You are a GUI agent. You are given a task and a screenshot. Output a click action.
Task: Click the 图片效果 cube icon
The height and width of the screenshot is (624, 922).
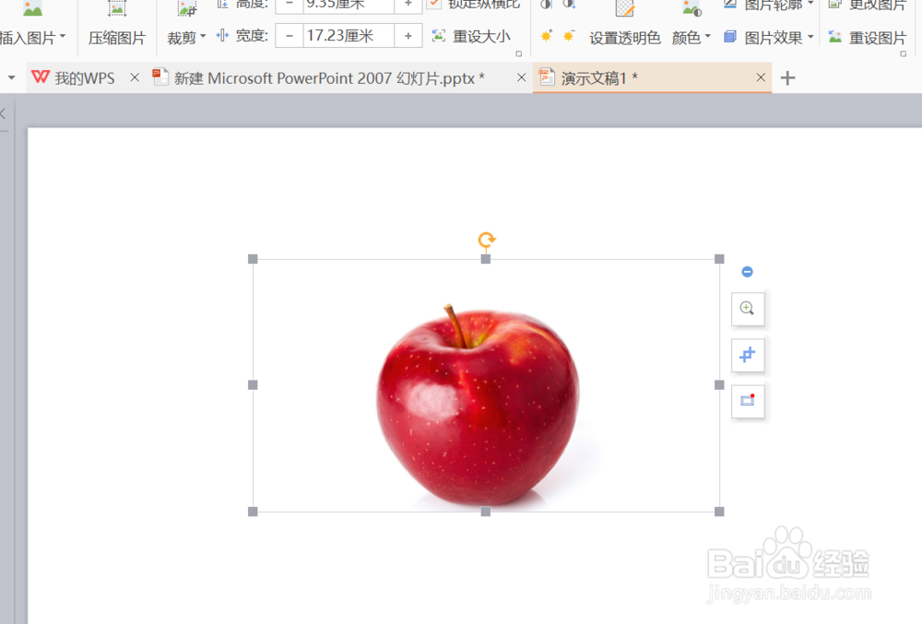pos(729,37)
